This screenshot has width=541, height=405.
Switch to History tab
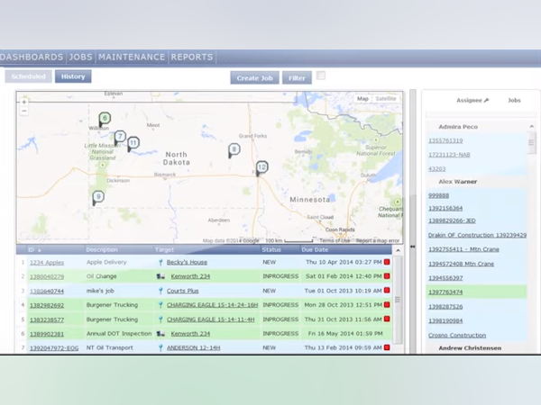73,76
